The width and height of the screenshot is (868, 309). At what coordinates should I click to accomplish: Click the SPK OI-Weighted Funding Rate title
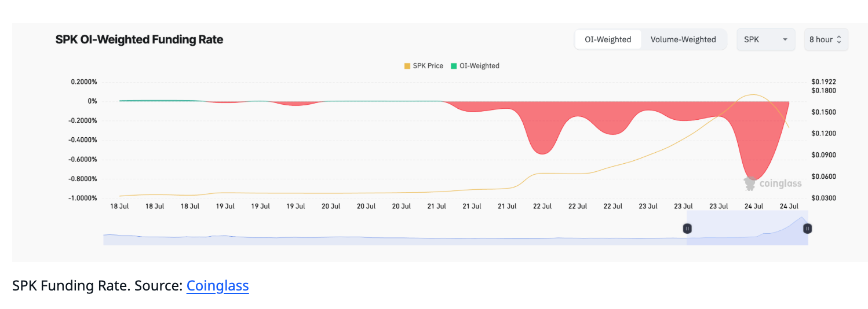click(x=139, y=39)
